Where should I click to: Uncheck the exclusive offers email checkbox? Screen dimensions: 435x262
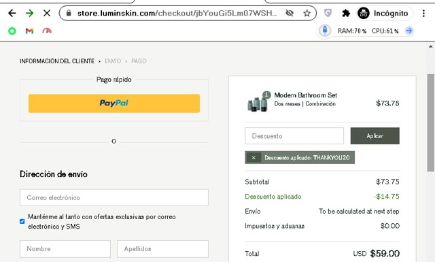point(22,221)
